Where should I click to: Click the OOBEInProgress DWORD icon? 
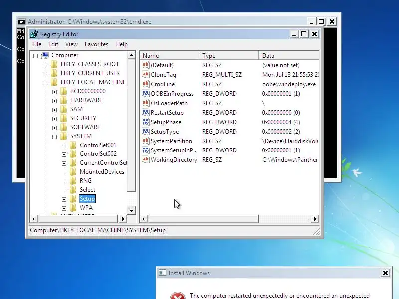click(x=145, y=93)
